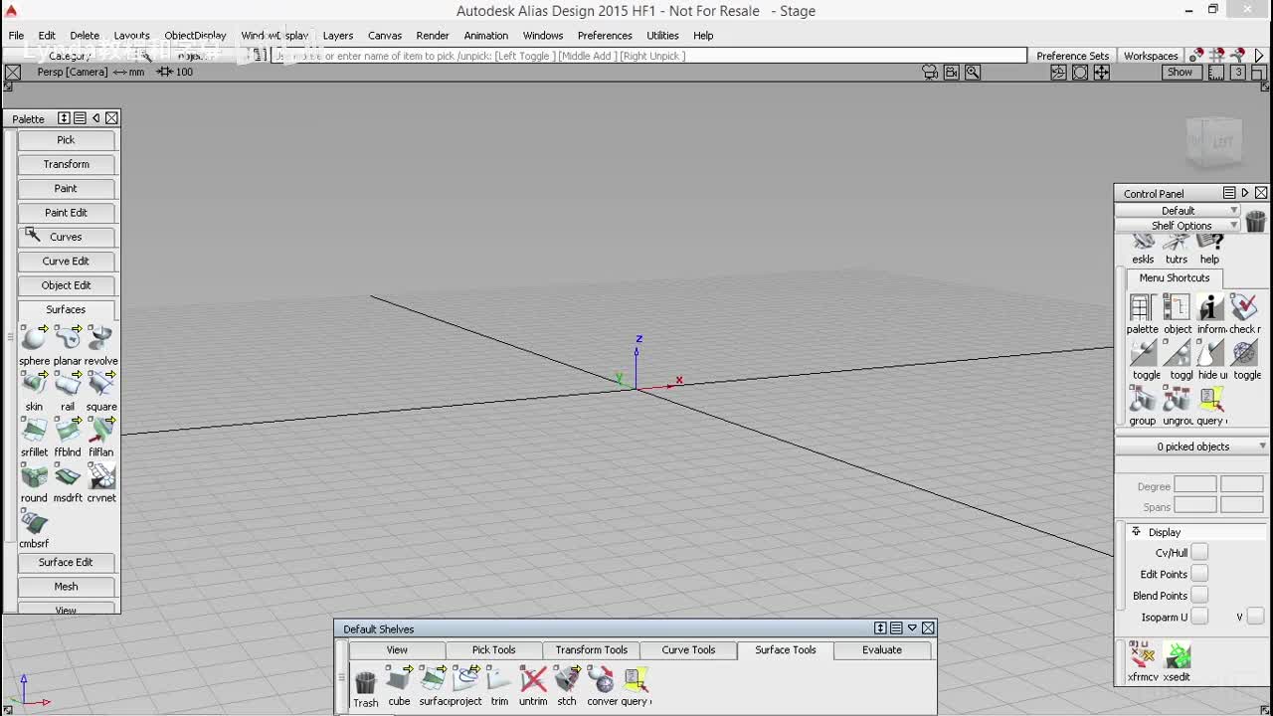Viewport: 1273px width, 716px height.
Task: Open the Render menu
Action: click(x=433, y=36)
